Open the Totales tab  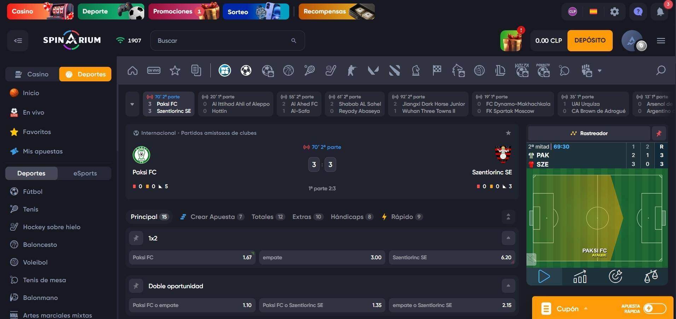(268, 217)
